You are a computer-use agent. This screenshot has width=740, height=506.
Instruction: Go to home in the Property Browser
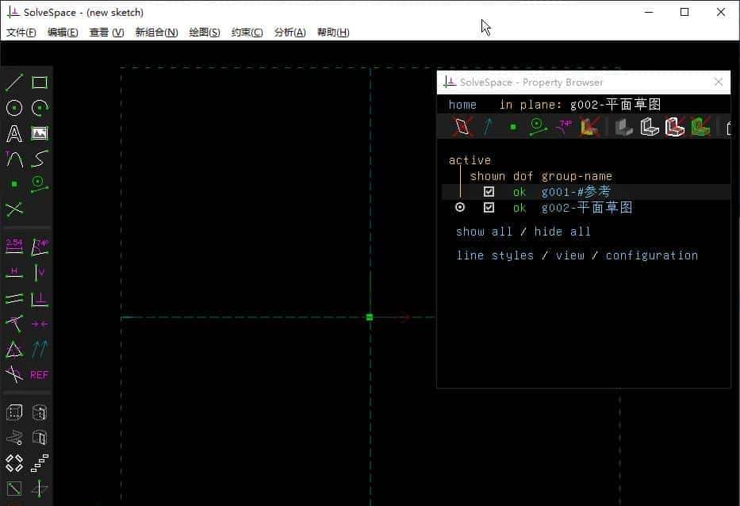463,104
